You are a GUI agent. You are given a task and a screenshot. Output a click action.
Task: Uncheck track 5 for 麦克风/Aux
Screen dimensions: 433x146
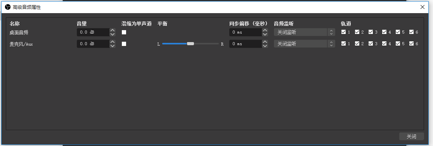398,43
